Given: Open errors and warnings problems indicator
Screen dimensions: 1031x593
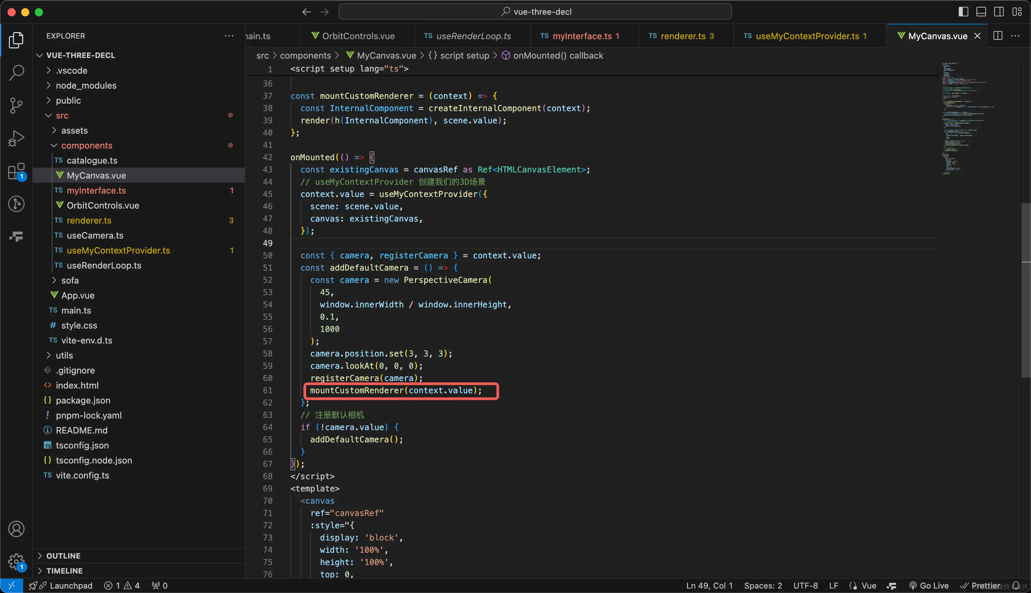Looking at the screenshot, I should pos(121,585).
